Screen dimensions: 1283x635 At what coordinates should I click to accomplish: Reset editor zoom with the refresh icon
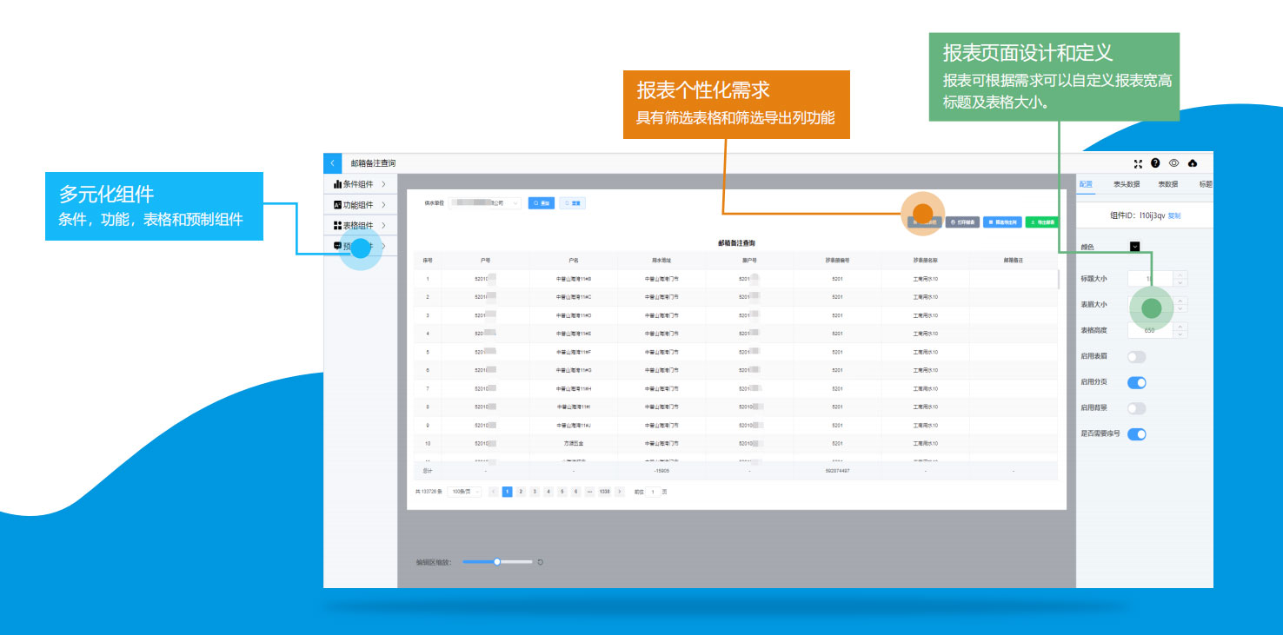pyautogui.click(x=541, y=562)
